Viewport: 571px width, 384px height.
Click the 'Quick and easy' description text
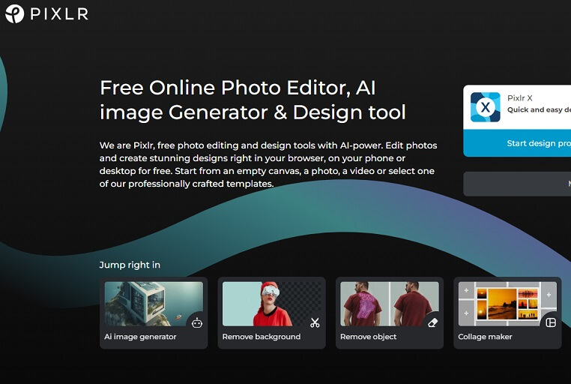(539, 109)
